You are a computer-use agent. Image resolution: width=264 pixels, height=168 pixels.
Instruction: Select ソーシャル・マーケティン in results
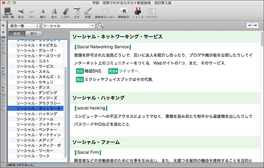(x=35, y=135)
